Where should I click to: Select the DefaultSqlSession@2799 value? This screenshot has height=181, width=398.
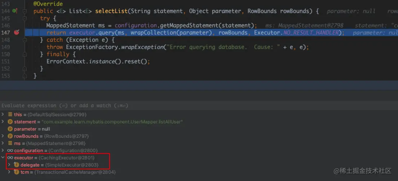pos(57,114)
